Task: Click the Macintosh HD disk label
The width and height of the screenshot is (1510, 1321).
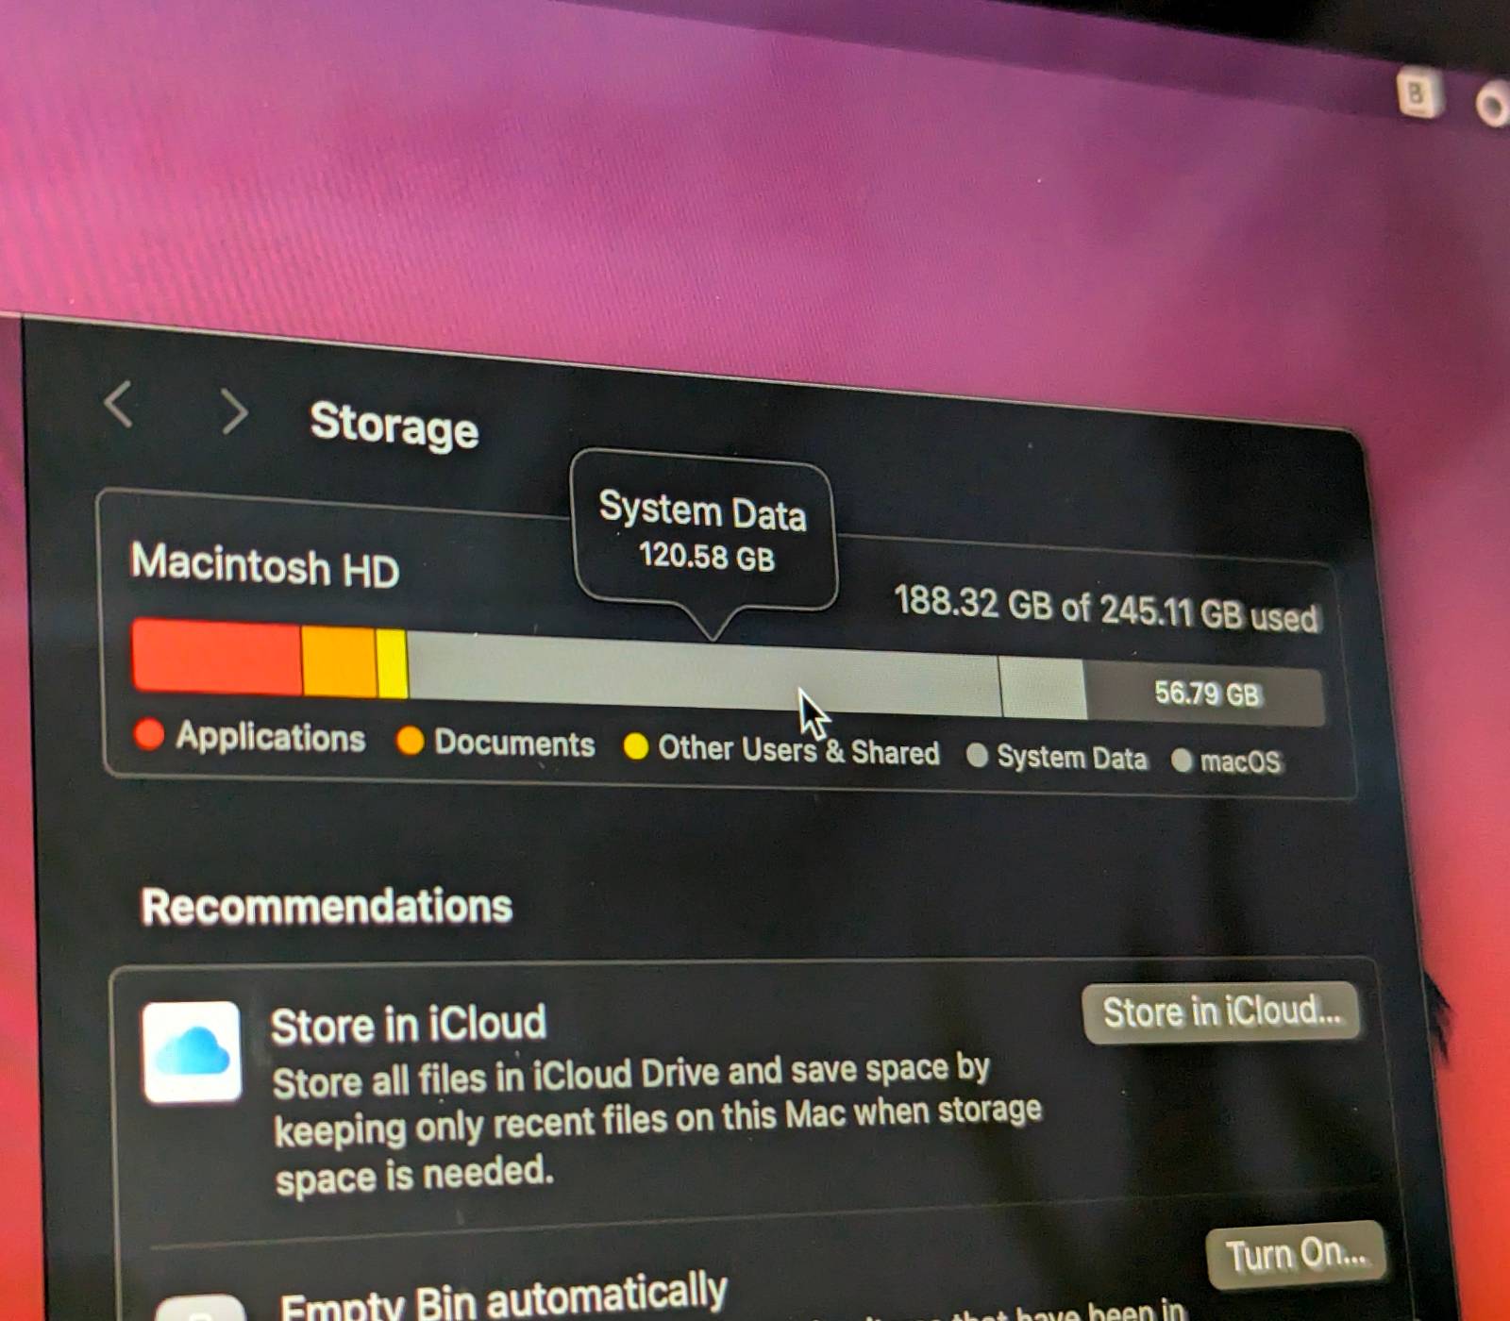Action: coord(265,565)
